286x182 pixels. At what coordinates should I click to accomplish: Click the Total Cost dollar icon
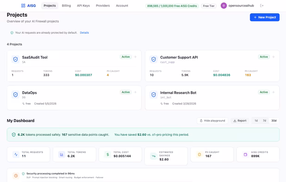[x=108, y=155]
